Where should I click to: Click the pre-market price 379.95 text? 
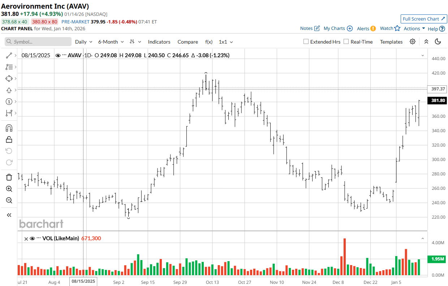(98, 22)
